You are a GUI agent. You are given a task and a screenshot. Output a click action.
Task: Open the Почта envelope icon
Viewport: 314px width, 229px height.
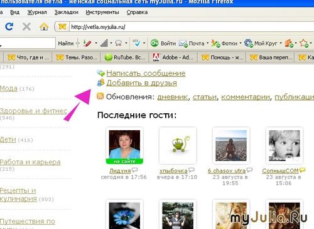tap(183, 43)
